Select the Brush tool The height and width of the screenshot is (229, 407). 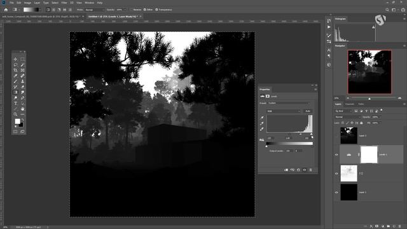[15, 81]
